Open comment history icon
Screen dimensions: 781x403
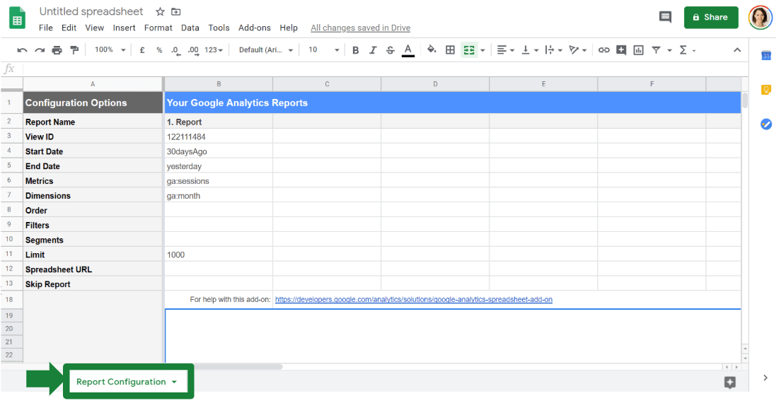665,17
